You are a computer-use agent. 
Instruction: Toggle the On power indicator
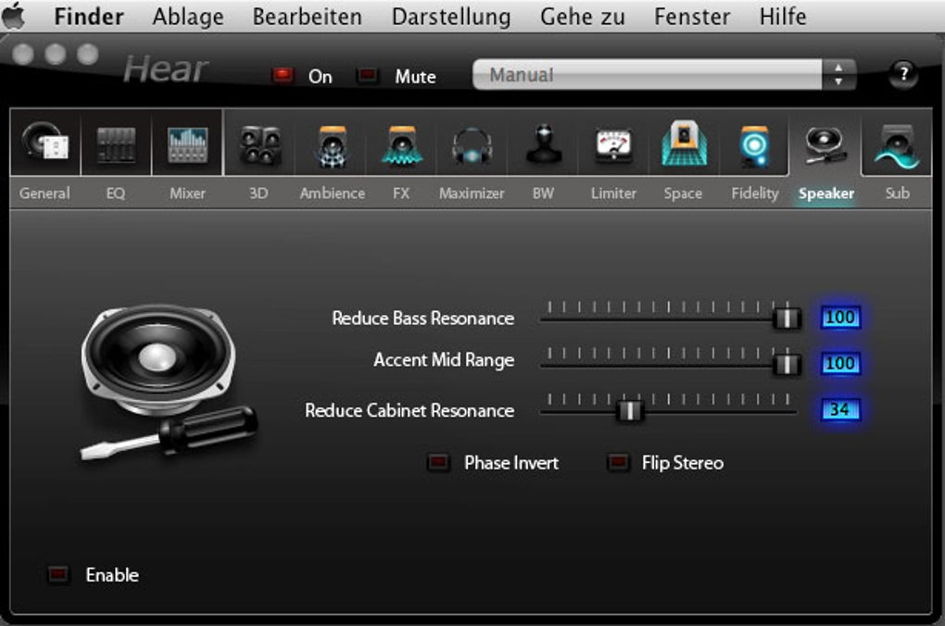click(282, 75)
